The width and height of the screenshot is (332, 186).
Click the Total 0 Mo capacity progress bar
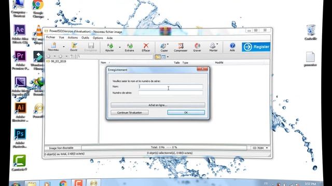[x=164, y=147]
